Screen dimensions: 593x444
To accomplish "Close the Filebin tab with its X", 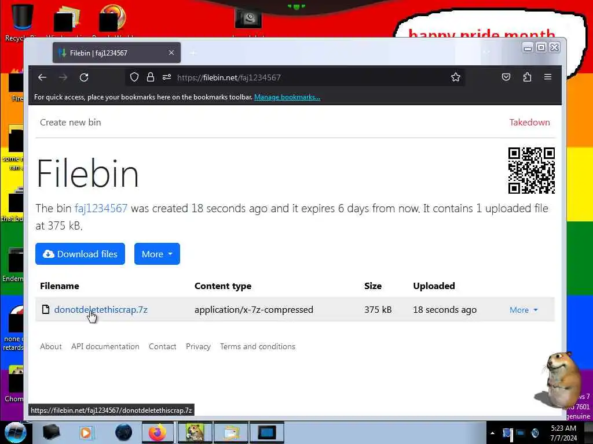I will click(171, 53).
